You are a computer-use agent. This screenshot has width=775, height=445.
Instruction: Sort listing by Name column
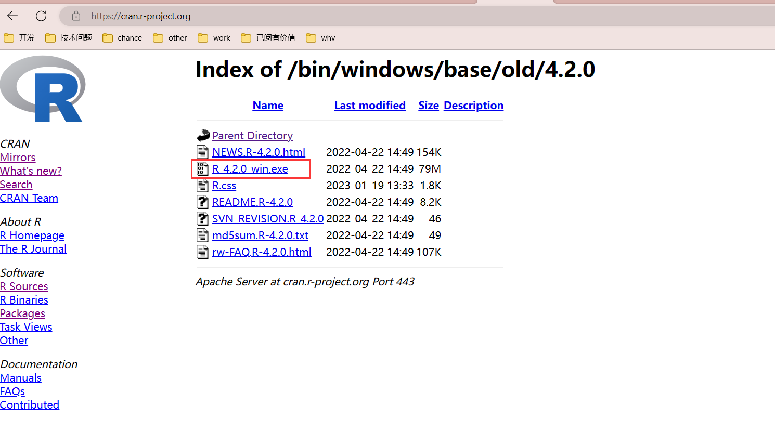(x=268, y=106)
